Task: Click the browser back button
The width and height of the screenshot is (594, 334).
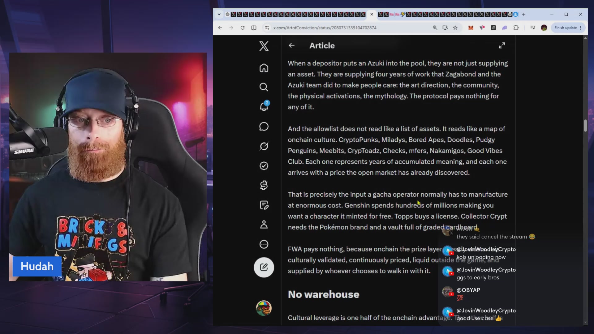Action: pyautogui.click(x=220, y=28)
